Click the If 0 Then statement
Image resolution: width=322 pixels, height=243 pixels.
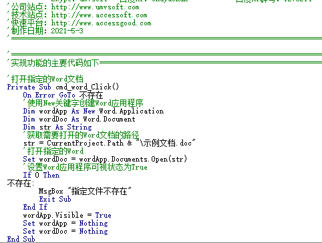pyautogui.click(x=41, y=175)
